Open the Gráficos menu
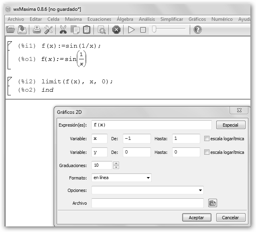 (197, 19)
